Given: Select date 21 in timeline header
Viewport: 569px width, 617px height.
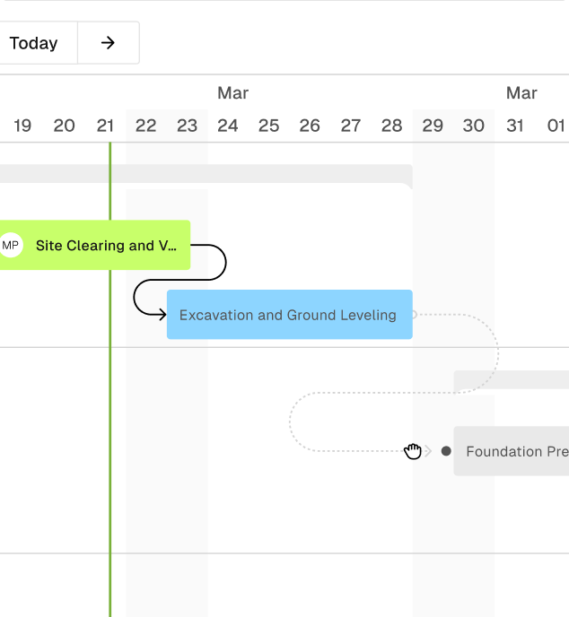Looking at the screenshot, I should [105, 126].
